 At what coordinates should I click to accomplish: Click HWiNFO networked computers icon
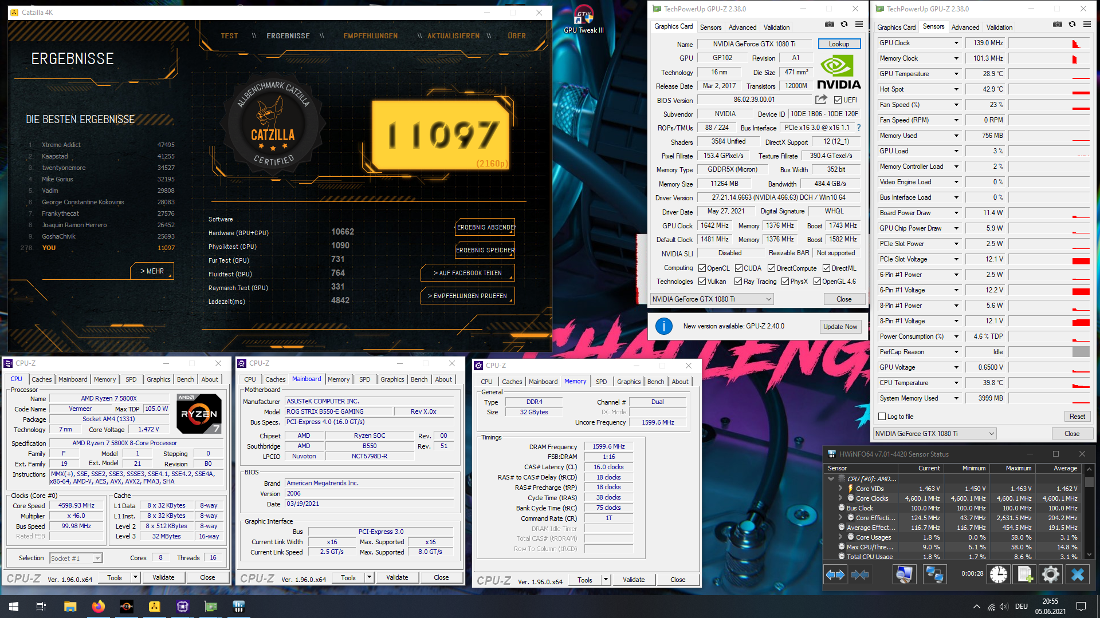tap(934, 575)
